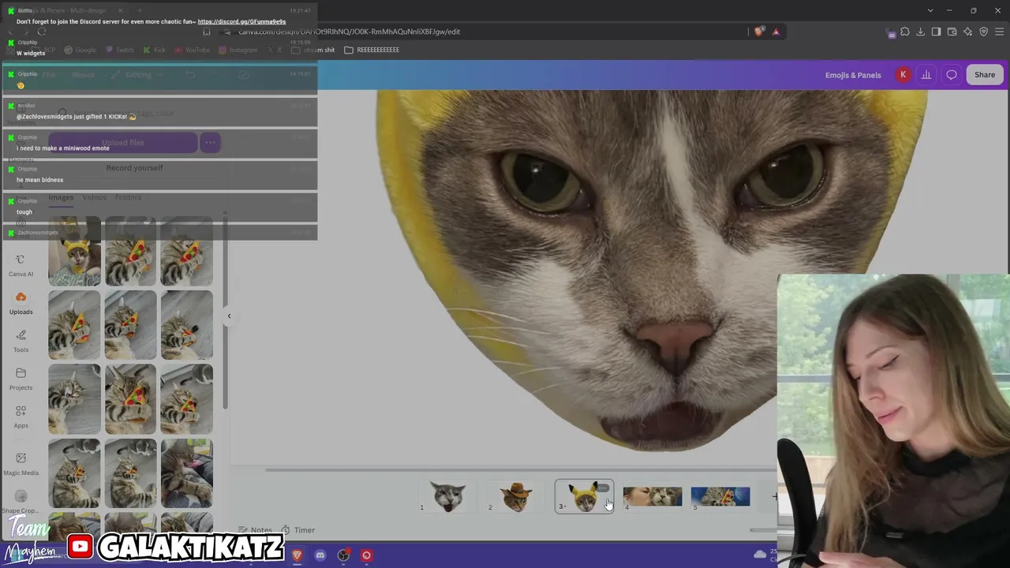Follow the Discord invite link in chat

pyautogui.click(x=241, y=21)
